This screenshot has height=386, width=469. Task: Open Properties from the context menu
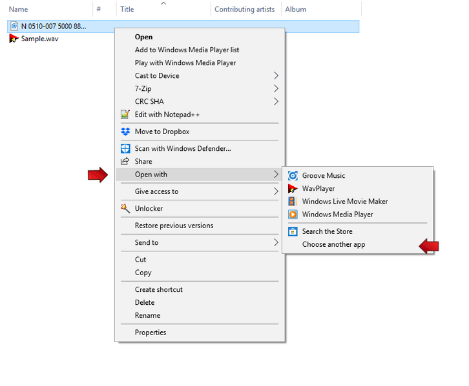point(200,333)
